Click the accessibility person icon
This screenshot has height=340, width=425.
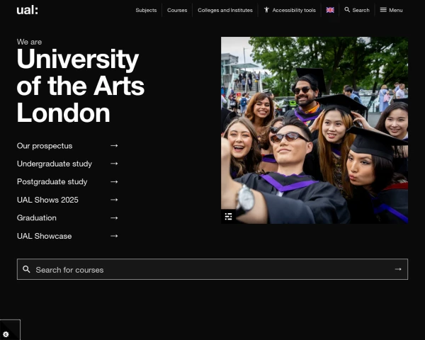(x=267, y=10)
